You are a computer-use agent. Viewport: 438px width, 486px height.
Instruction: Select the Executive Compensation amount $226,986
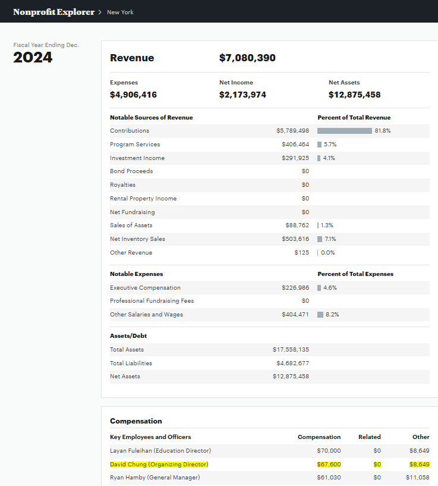coord(295,288)
